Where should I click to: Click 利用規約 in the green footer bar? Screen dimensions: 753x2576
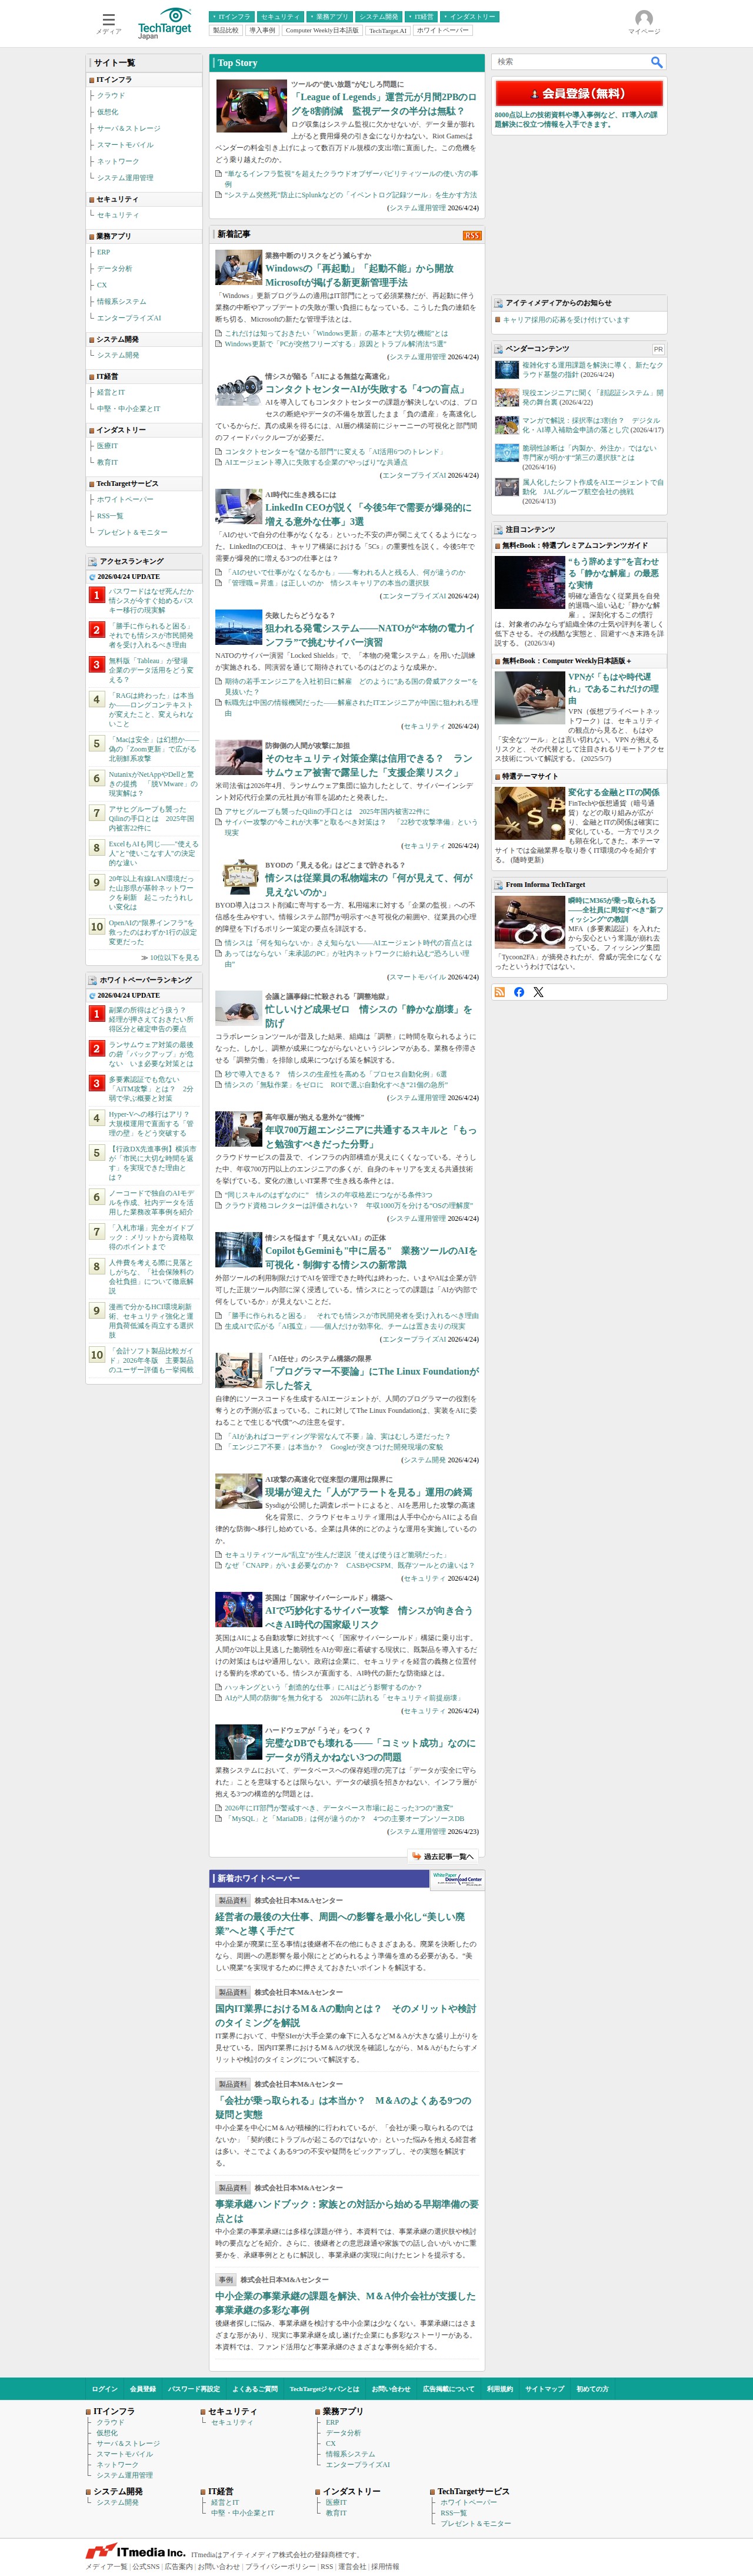[x=499, y=2388]
